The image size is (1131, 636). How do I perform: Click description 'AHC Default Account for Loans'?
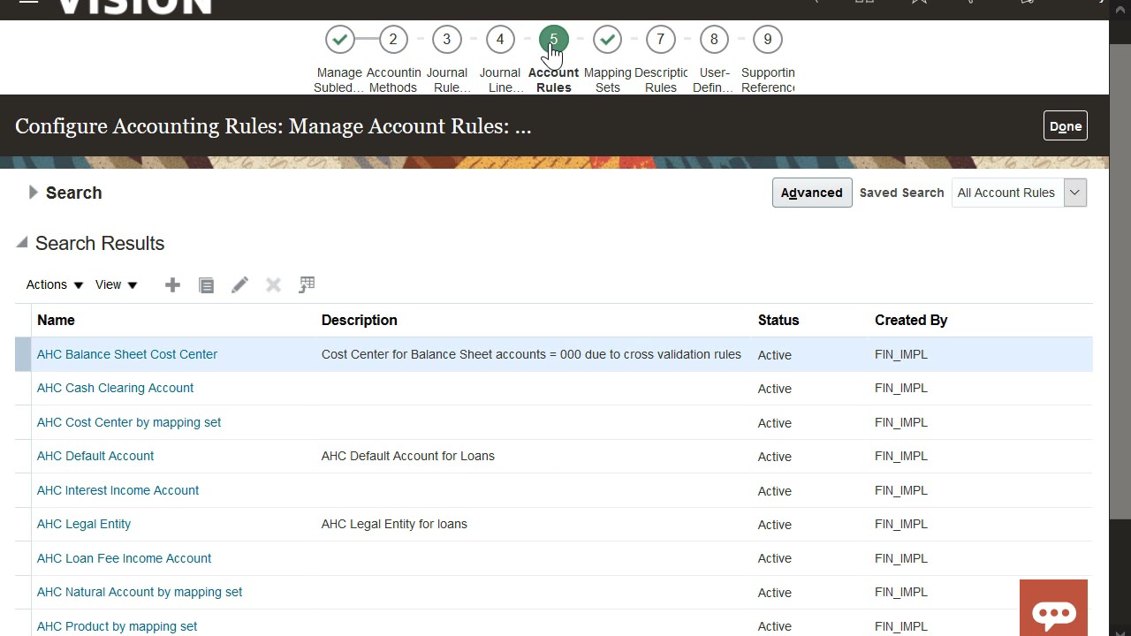[x=407, y=456]
